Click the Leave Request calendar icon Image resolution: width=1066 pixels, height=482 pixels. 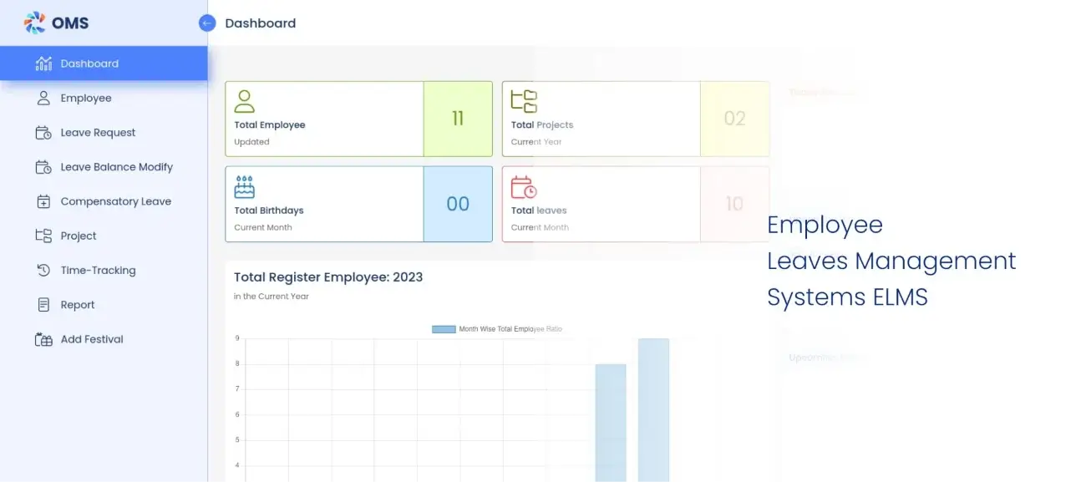click(x=43, y=132)
